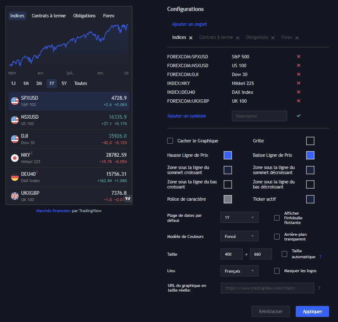Image resolution: width=338 pixels, height=322 pixels.
Task: Open the Lieu language dropdown
Action: [239, 270]
